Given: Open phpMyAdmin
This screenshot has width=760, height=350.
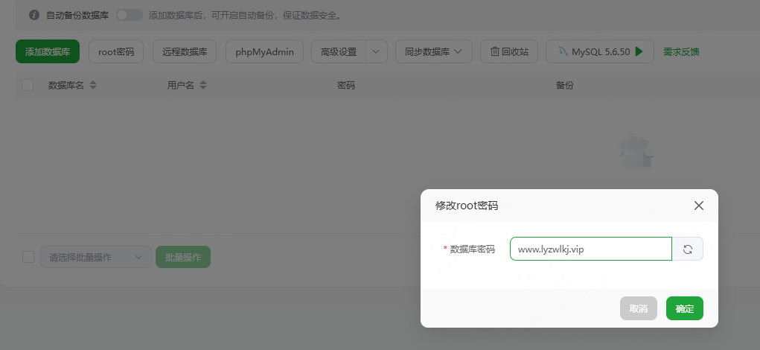Looking at the screenshot, I should click(265, 51).
